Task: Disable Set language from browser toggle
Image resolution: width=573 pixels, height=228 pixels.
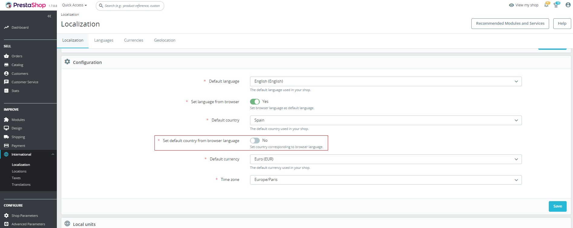Action: (x=255, y=102)
